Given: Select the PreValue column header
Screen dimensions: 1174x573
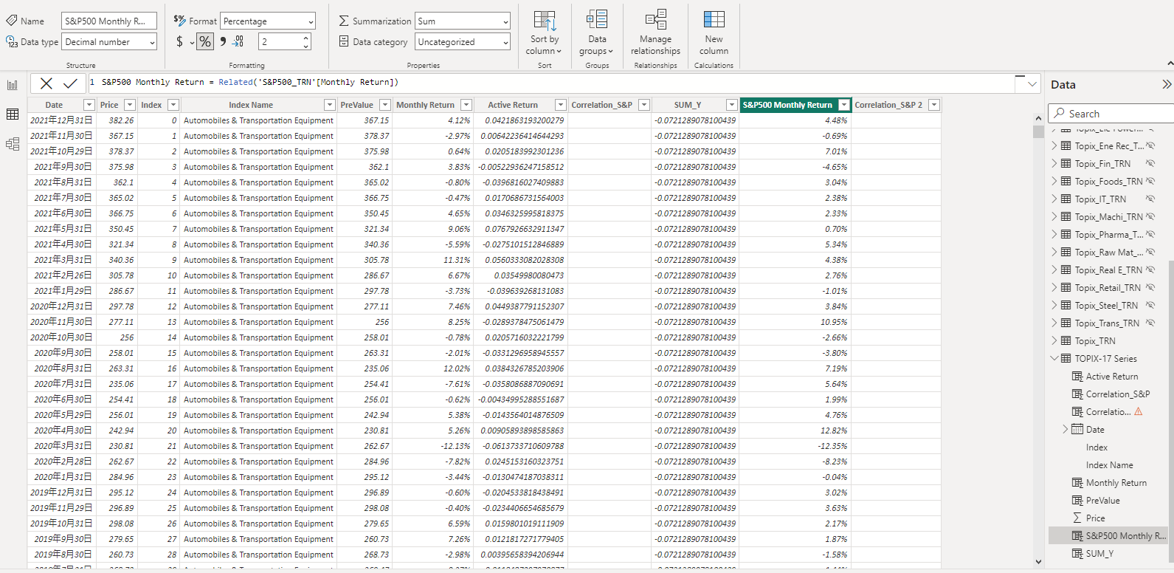Looking at the screenshot, I should pyautogui.click(x=357, y=105).
